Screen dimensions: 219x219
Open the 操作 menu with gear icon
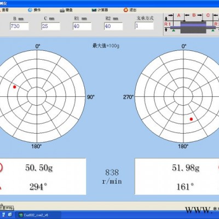34,10
